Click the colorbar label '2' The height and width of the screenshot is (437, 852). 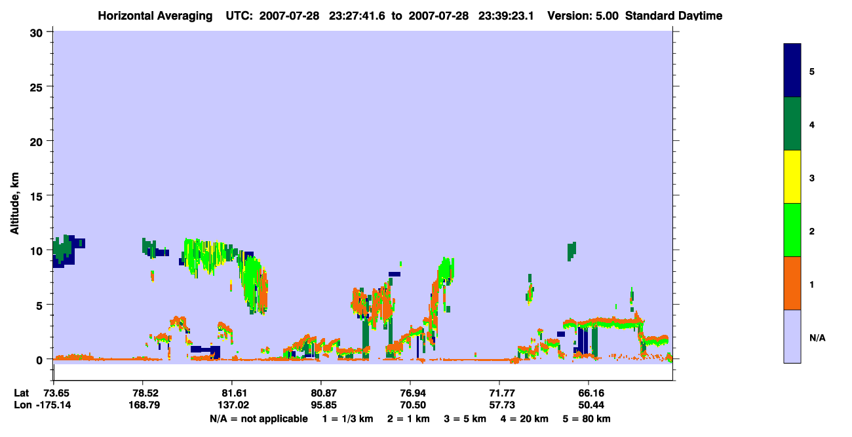pyautogui.click(x=812, y=231)
